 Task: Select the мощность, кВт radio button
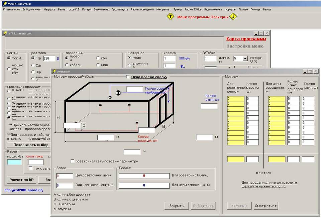9,69
